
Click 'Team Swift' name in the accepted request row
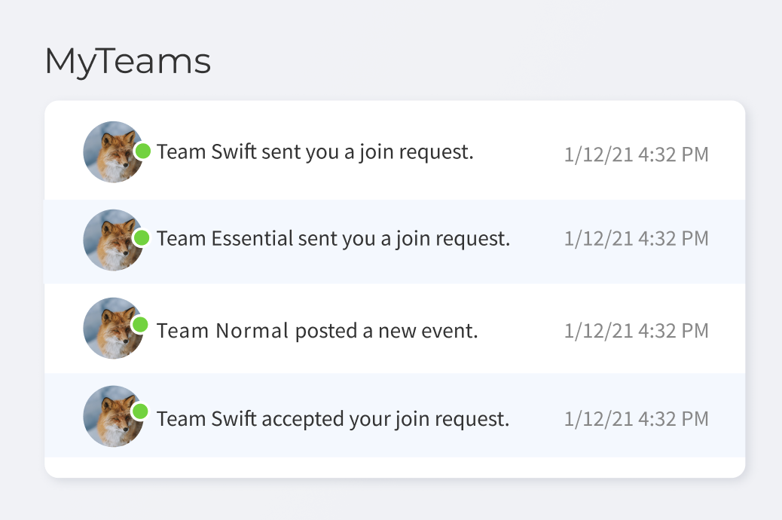[x=206, y=419]
